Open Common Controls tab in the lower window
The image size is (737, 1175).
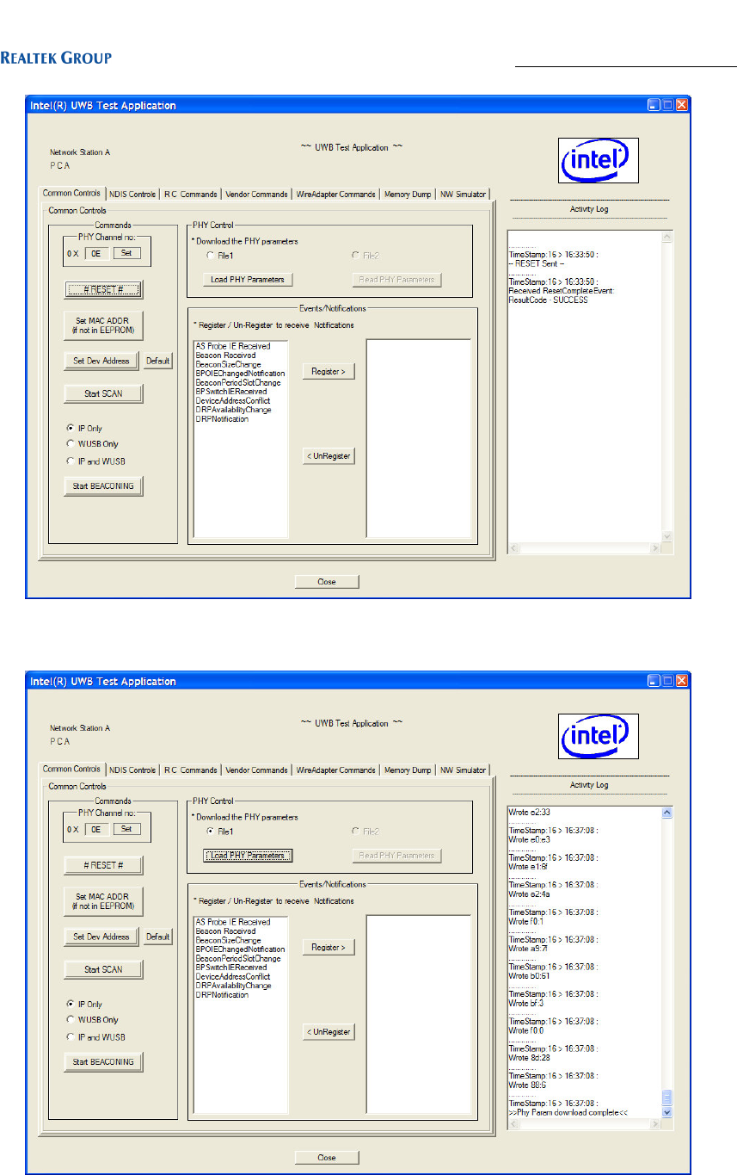[71, 770]
